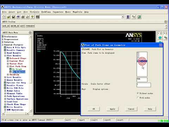Close the Plot of Path Items dialog
Image resolution: width=169 pixels, height=127 pixels.
(161, 45)
